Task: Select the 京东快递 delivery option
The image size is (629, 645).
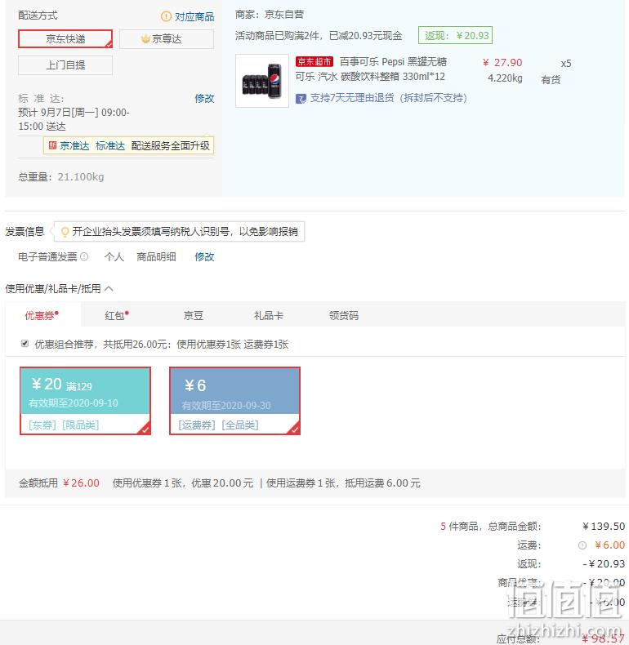Action: click(65, 38)
